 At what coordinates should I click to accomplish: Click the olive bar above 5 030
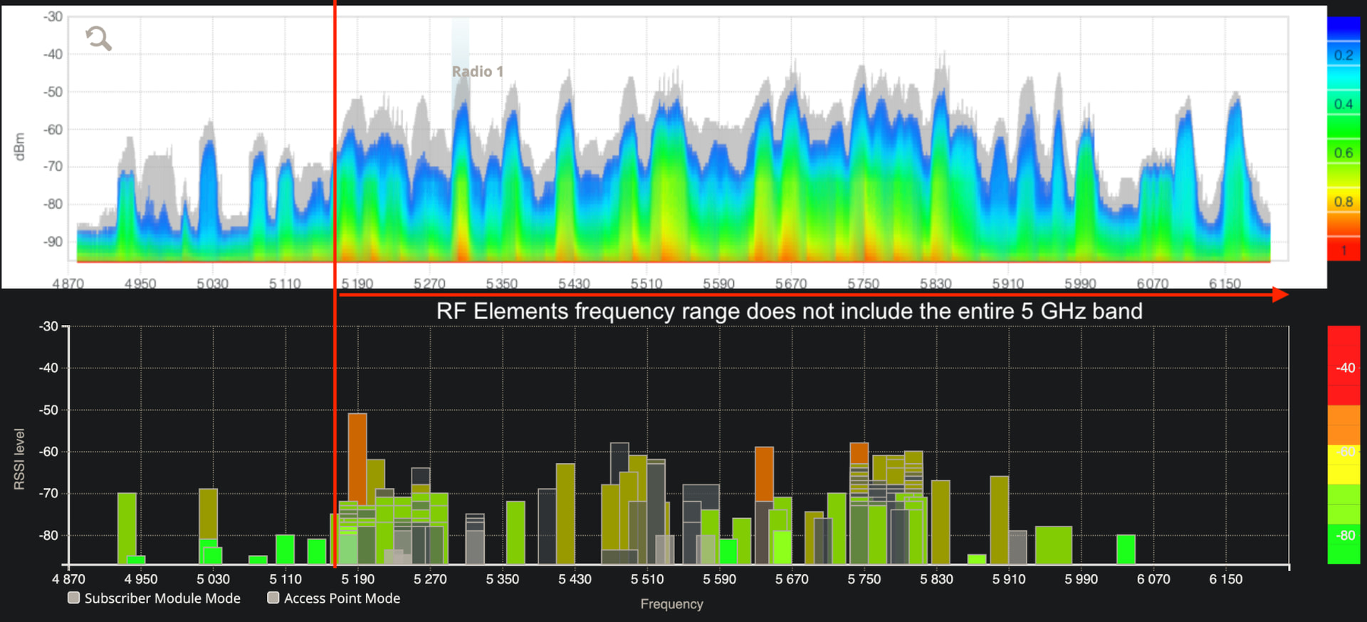click(208, 513)
